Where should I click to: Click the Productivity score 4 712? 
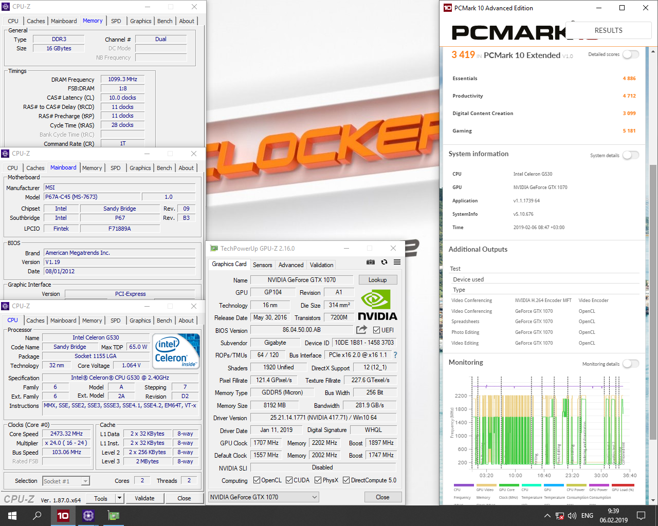click(629, 96)
